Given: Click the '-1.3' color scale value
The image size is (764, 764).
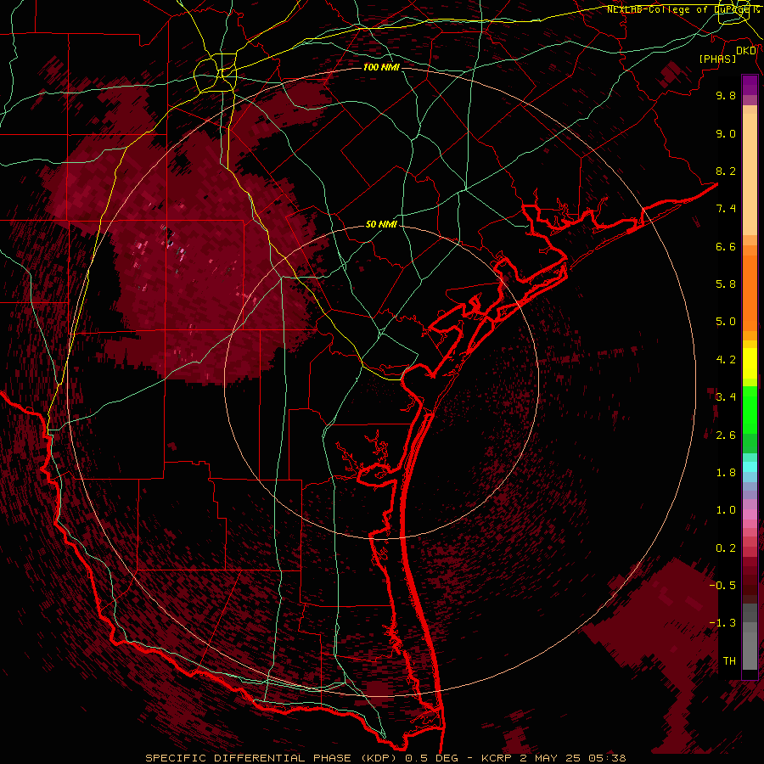Looking at the screenshot, I should pos(722,623).
